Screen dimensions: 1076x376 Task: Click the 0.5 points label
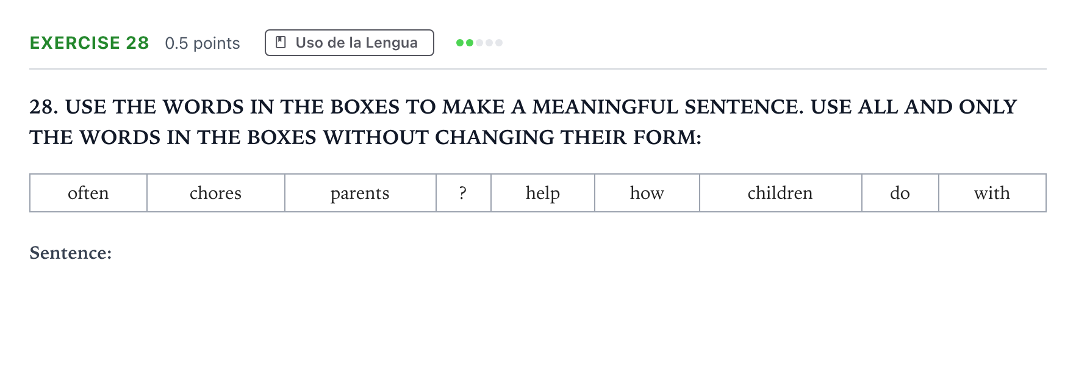pyautogui.click(x=203, y=43)
